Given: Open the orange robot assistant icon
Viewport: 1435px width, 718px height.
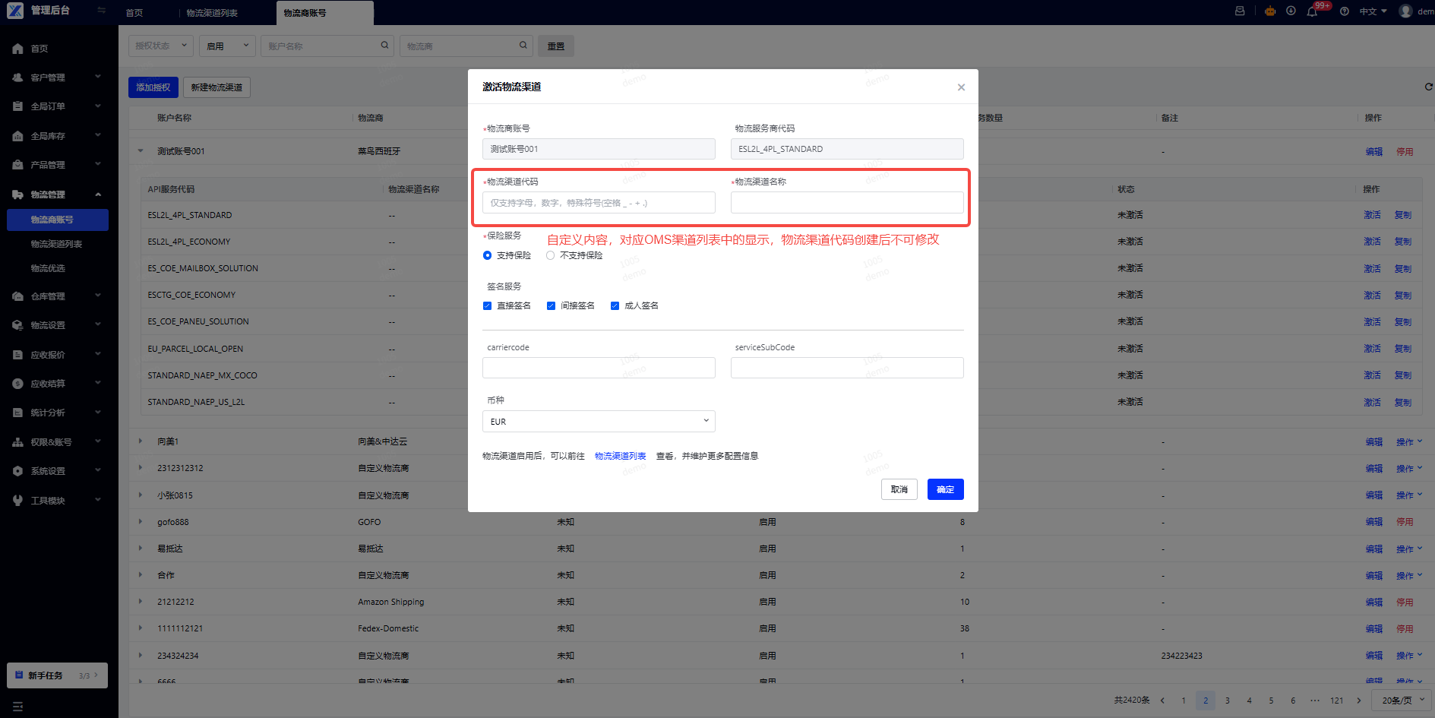Looking at the screenshot, I should click(1270, 11).
